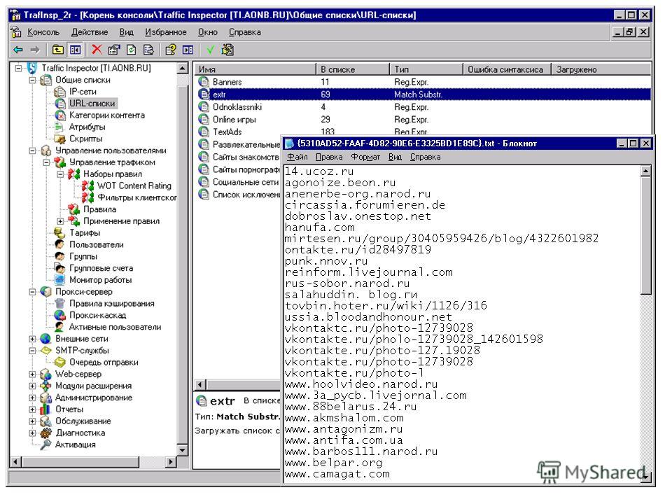The height and width of the screenshot is (504, 672).
Task: Collapse the Управление пользователями node
Action: [32, 151]
